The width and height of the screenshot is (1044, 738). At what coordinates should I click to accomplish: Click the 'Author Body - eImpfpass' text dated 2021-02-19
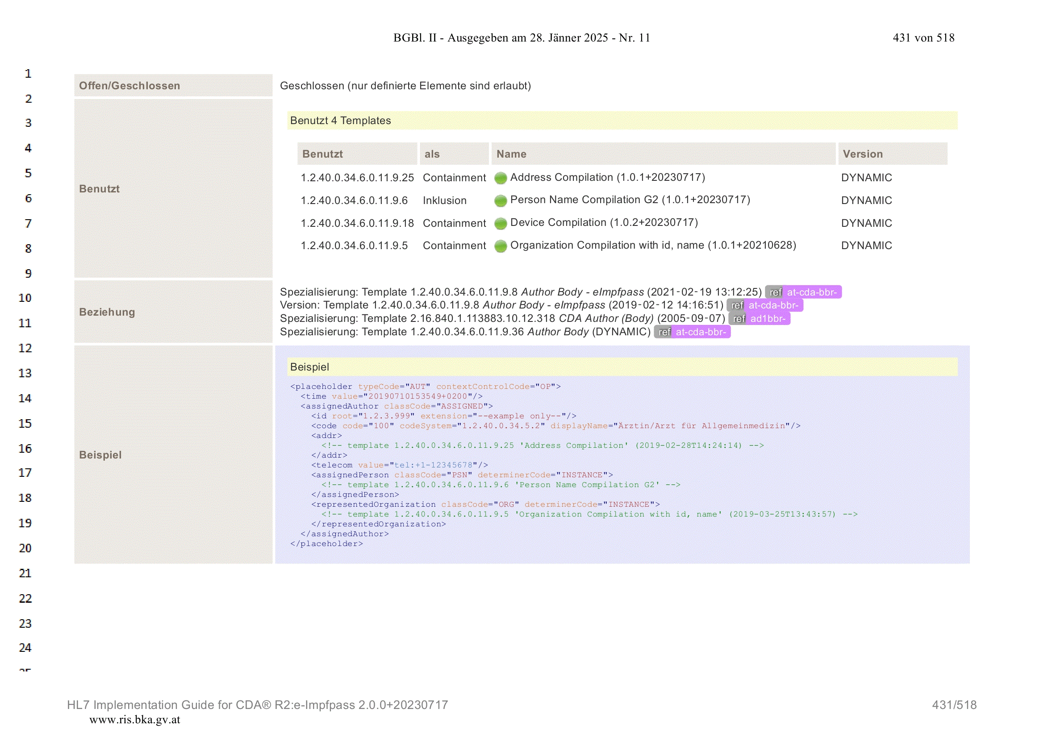point(582,292)
